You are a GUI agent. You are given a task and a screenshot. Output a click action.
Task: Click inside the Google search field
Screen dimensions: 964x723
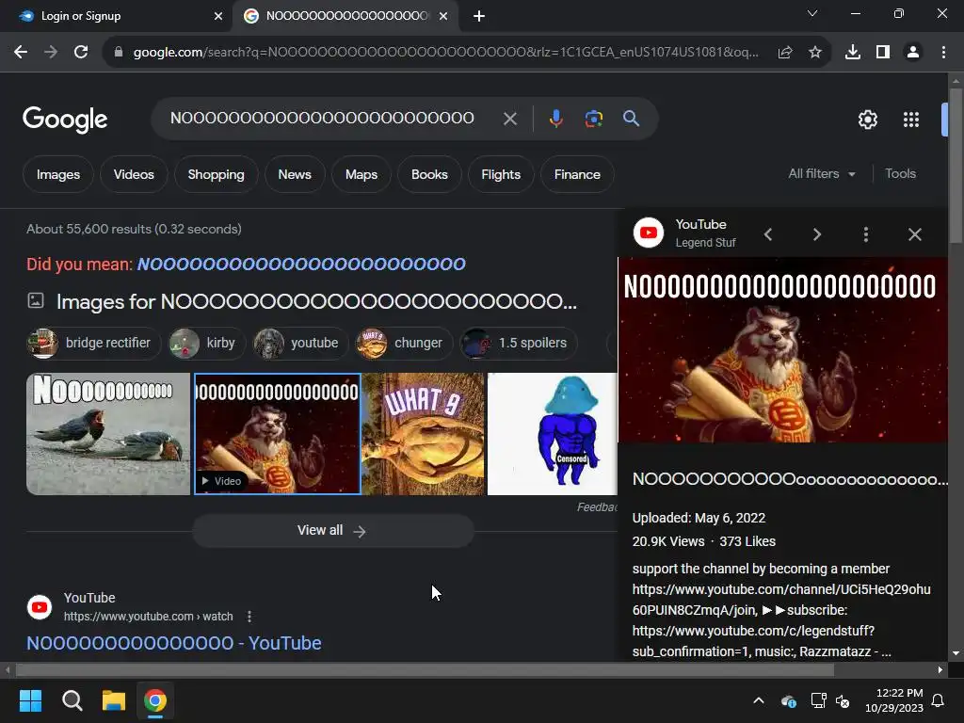(322, 118)
